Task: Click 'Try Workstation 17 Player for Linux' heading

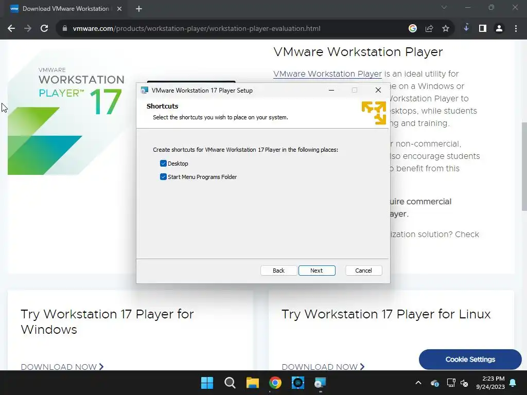Action: tap(386, 314)
